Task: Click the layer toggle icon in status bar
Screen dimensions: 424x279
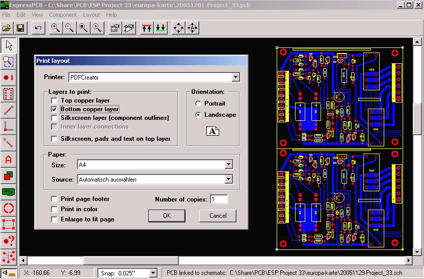Action: click(8, 273)
